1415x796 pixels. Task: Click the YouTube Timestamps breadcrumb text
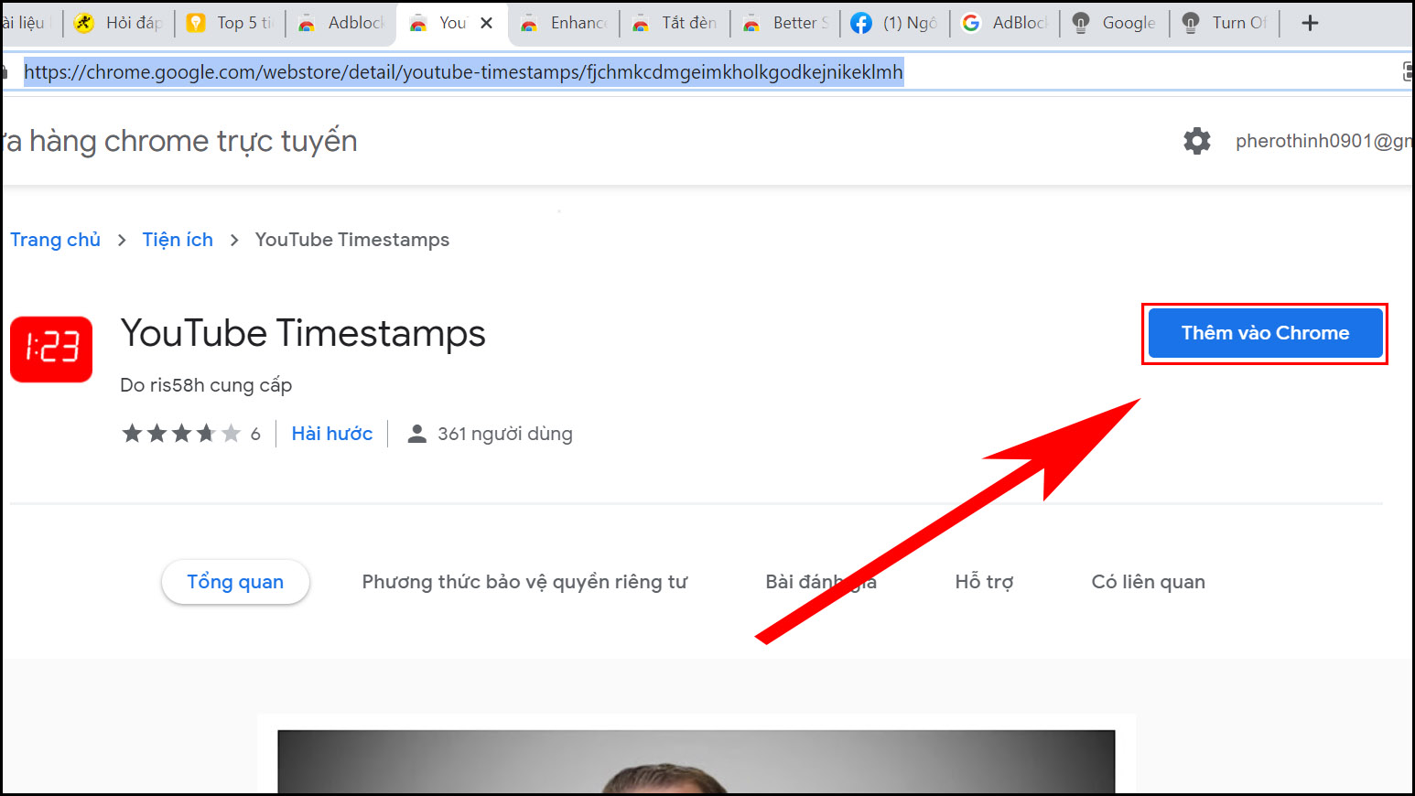(352, 240)
